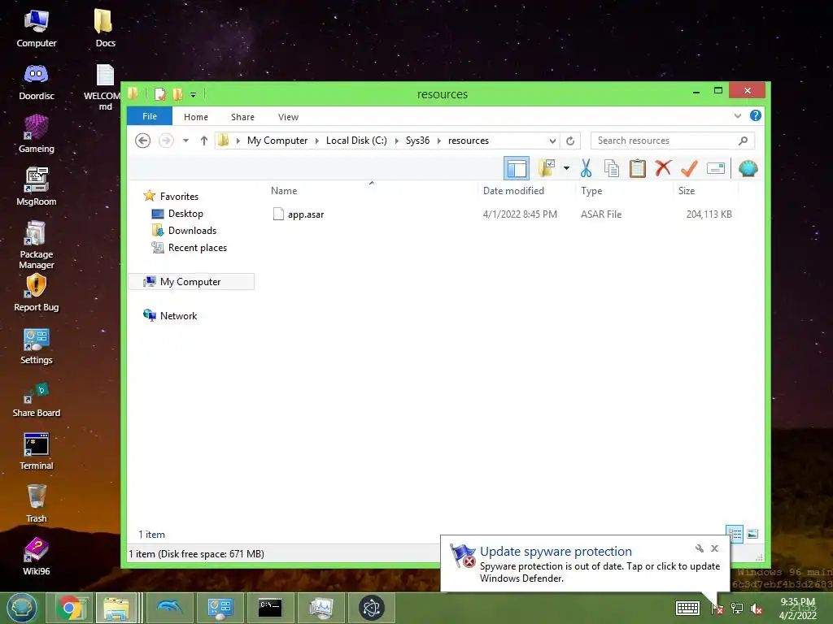Sort by the Size column header
The image size is (833, 624).
click(x=687, y=190)
